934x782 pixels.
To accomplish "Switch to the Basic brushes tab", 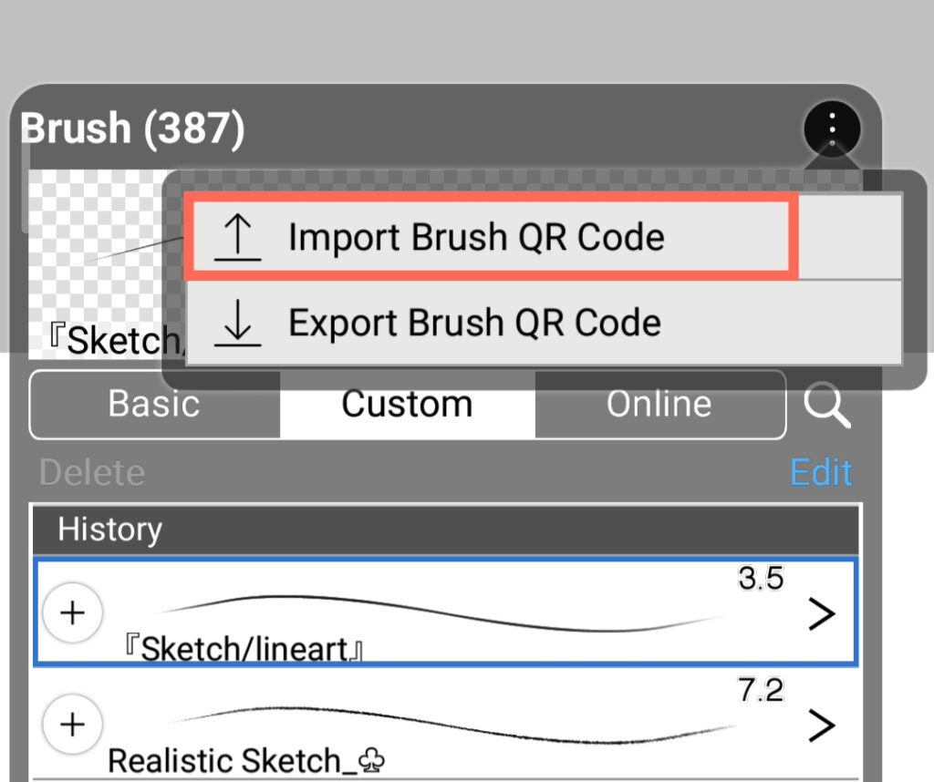I will pos(154,404).
